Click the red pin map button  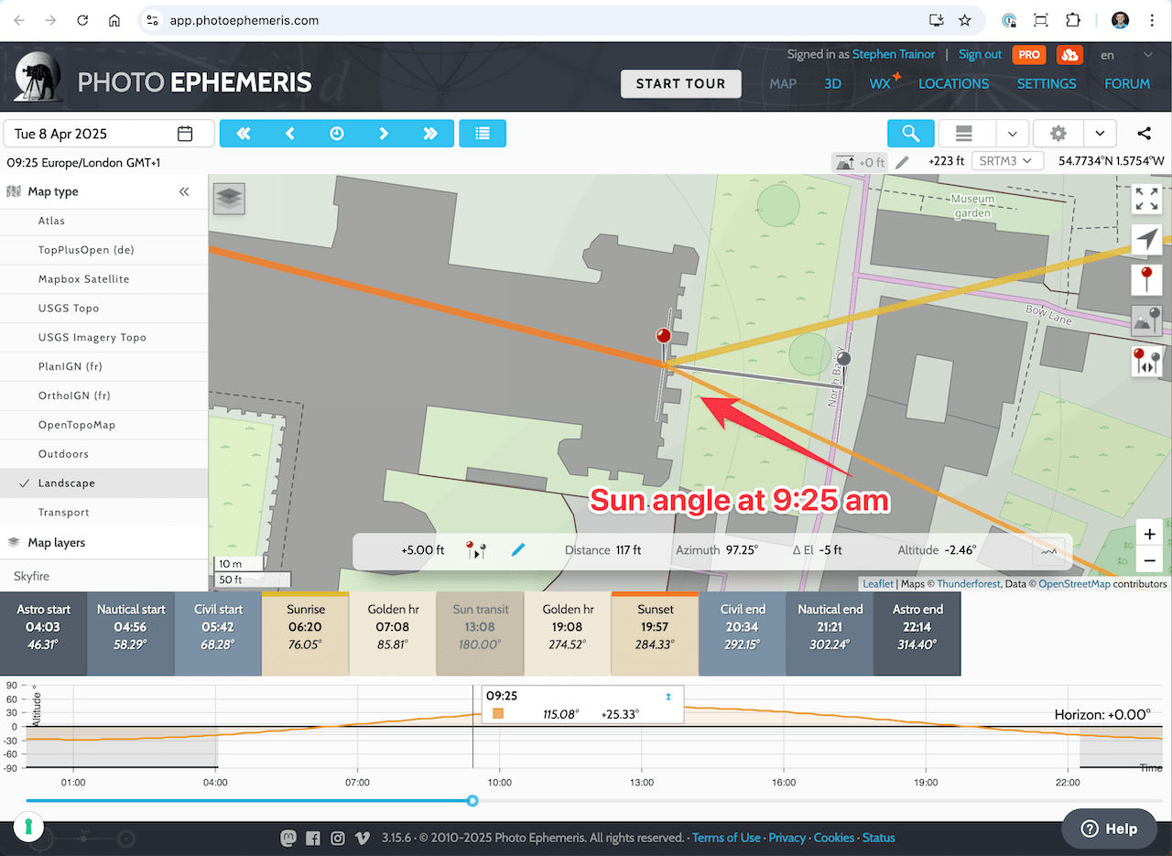tap(1146, 279)
